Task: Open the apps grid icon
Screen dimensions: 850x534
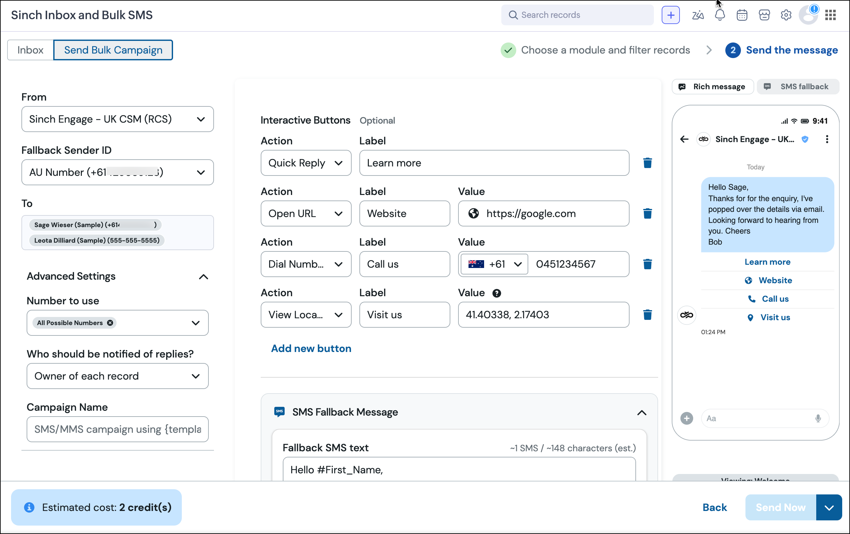Action: [x=830, y=15]
